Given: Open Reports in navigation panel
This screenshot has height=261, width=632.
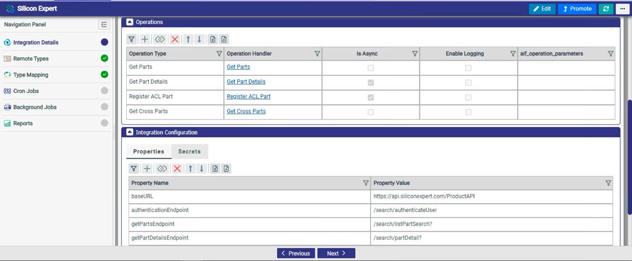Looking at the screenshot, I should [56, 123].
